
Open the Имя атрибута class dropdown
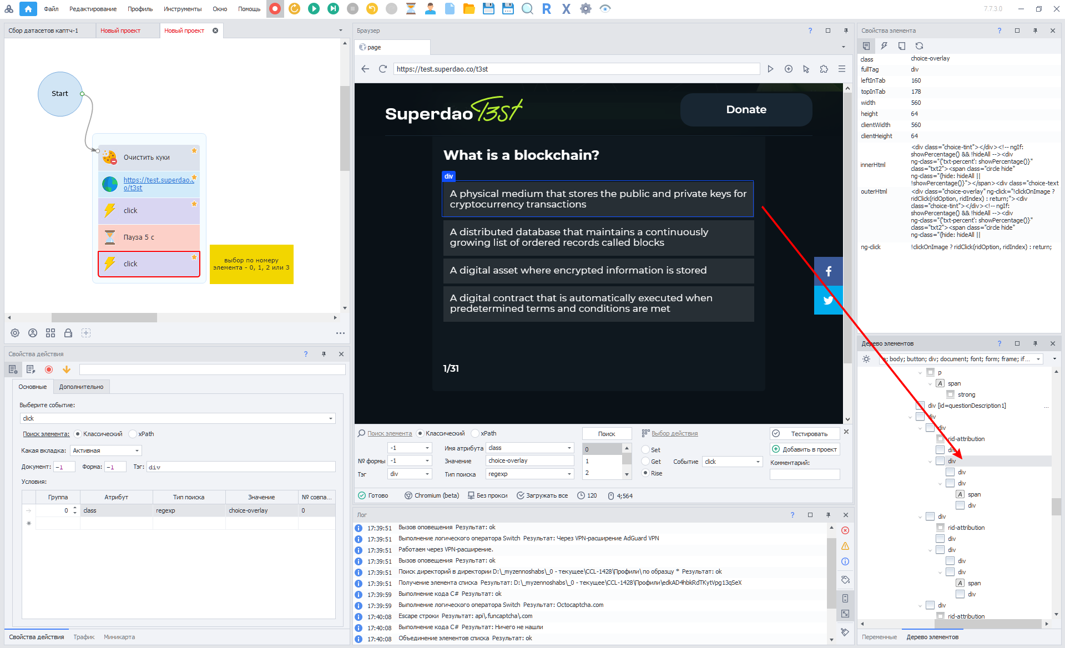point(530,448)
